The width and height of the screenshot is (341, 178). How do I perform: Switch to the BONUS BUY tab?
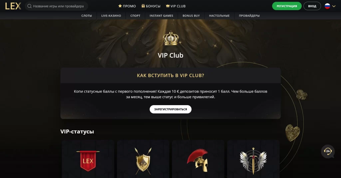click(x=191, y=16)
